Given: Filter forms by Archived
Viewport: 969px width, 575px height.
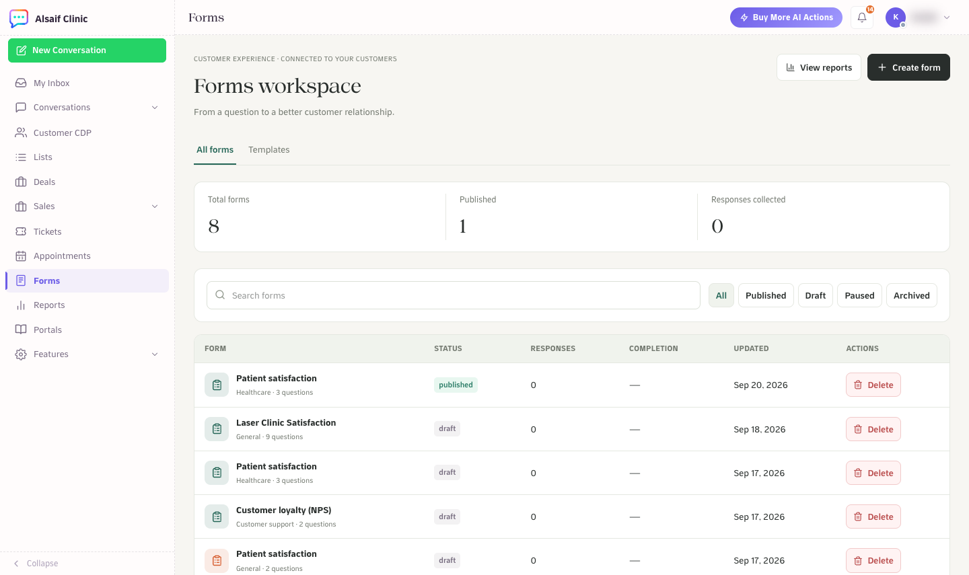Looking at the screenshot, I should (912, 295).
